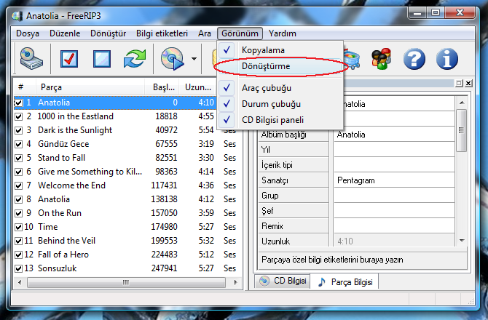Sort by the Parça column header

pos(90,87)
